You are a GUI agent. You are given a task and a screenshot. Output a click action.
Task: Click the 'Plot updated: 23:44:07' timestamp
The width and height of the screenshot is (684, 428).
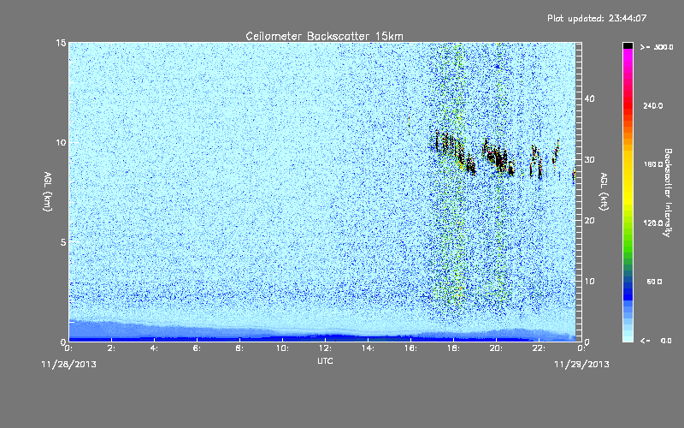click(597, 18)
